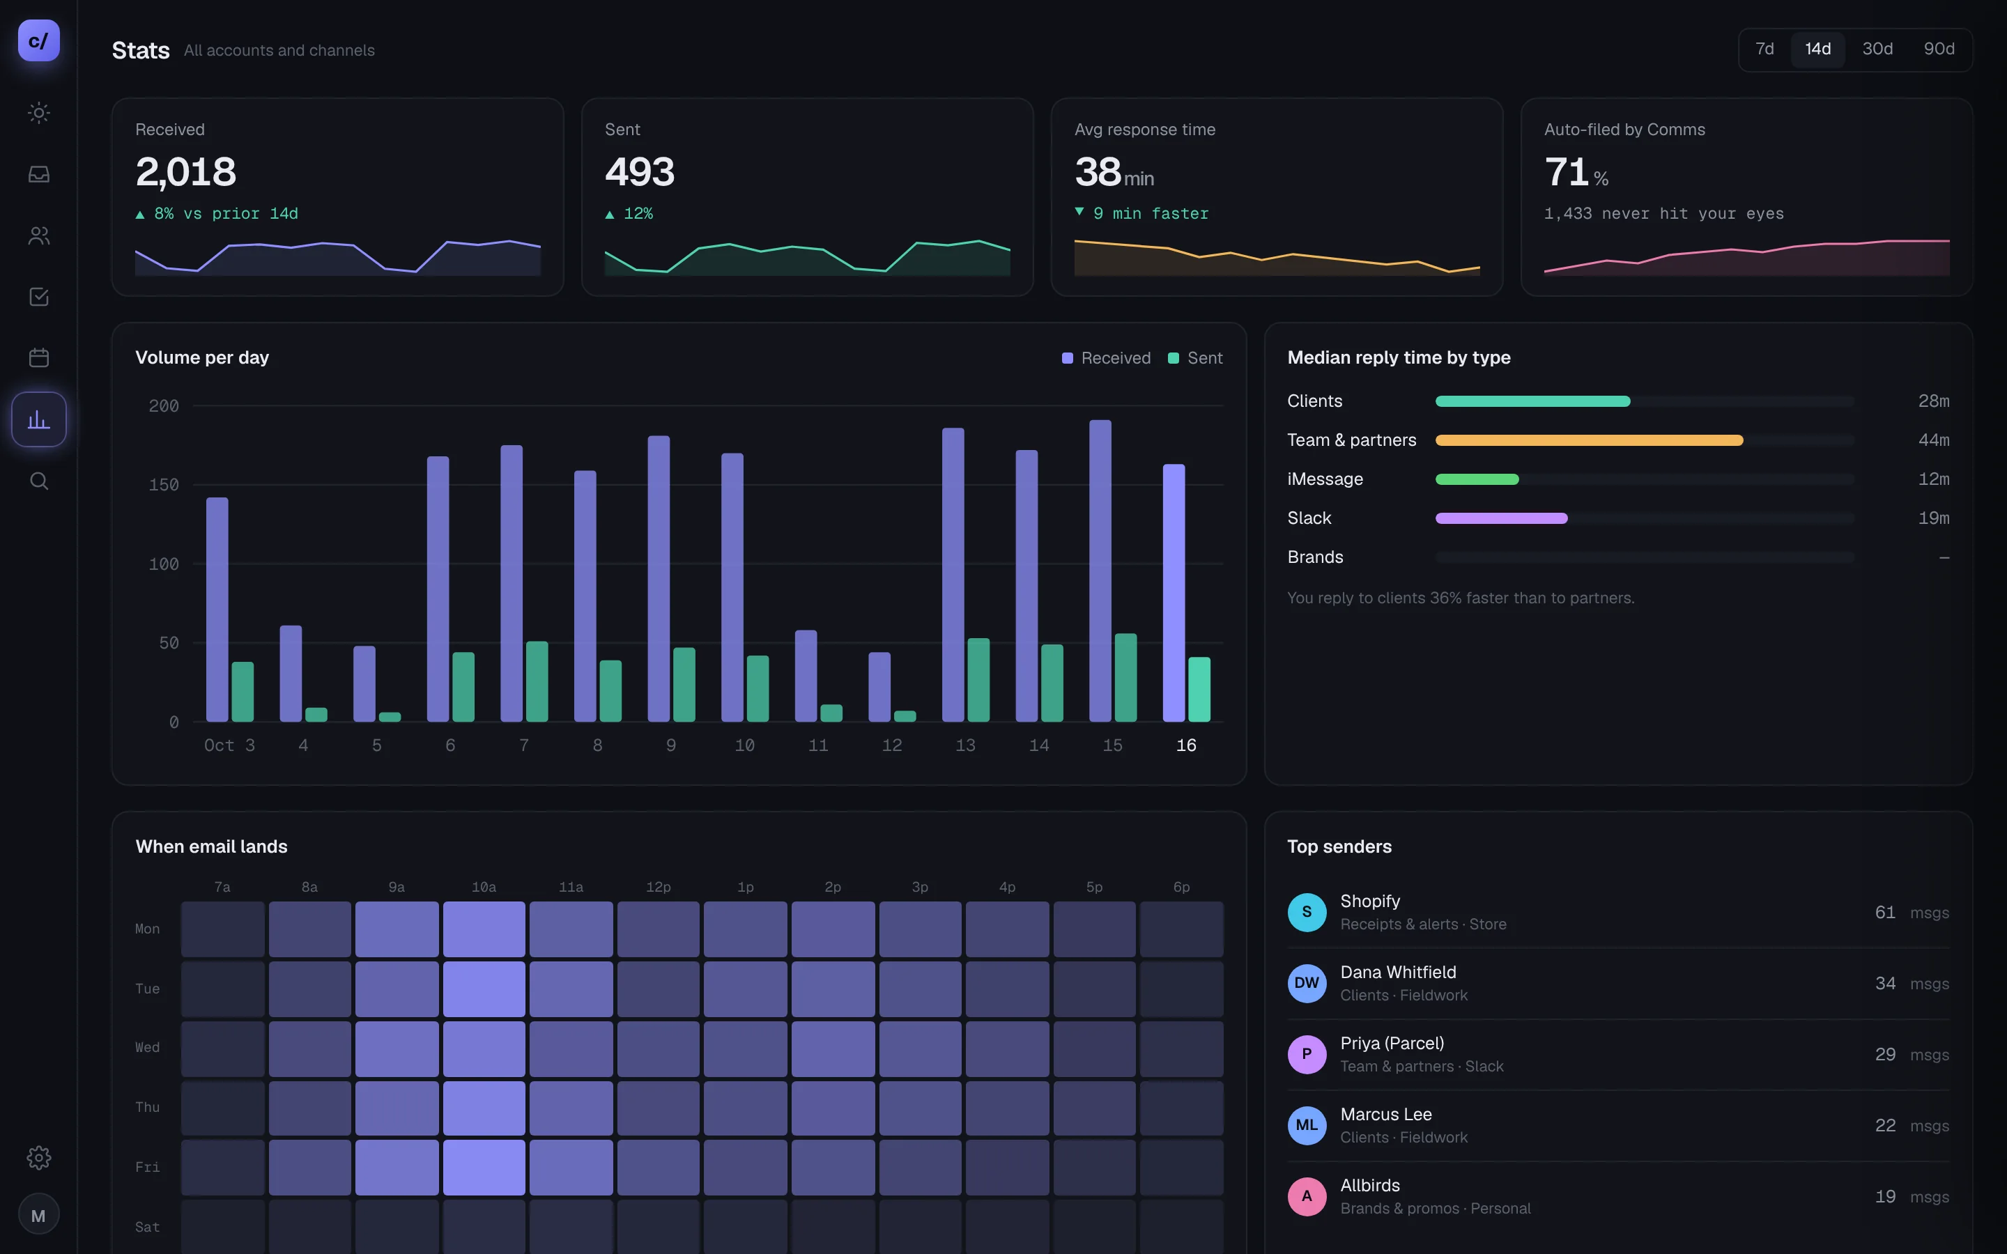Click the Oct 16 received bar
Image resolution: width=2007 pixels, height=1254 pixels.
pos(1174,593)
